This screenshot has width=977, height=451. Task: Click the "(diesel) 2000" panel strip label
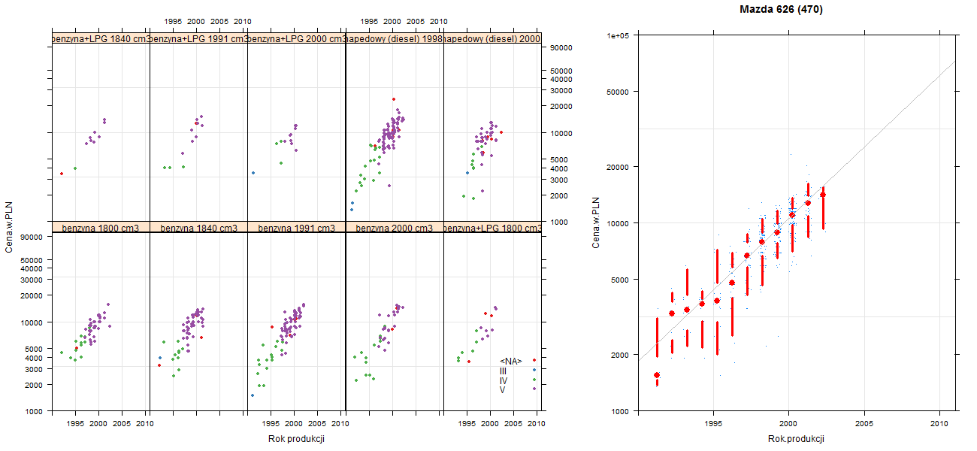pyautogui.click(x=492, y=38)
